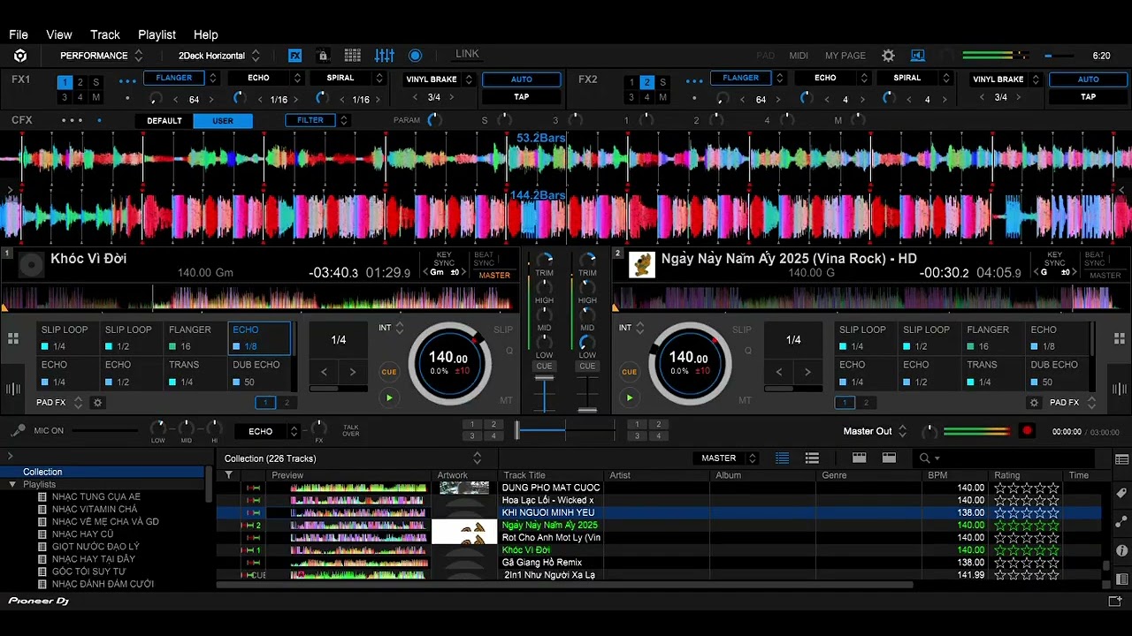Open the Help menu
Screen dimensions: 1132x636
[205, 34]
